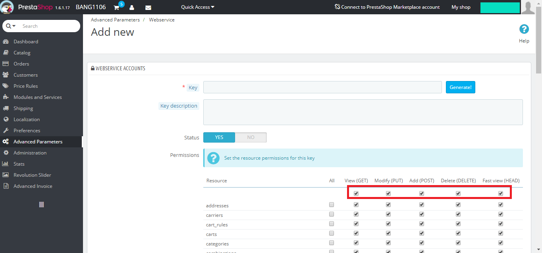Viewport: 542px width, 253px height.
Task: Open the shopping cart orders icon
Action: pos(116,7)
